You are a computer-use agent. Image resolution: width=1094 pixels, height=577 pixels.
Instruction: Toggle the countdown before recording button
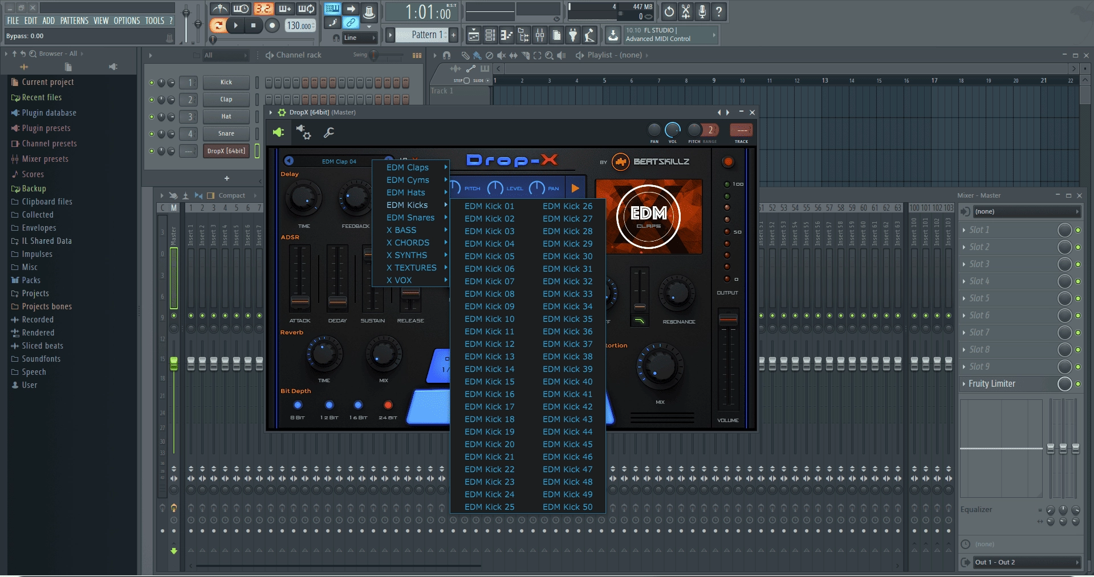pyautogui.click(x=263, y=9)
